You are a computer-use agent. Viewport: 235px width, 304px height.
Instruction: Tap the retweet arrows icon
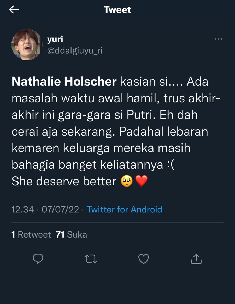(x=91, y=259)
